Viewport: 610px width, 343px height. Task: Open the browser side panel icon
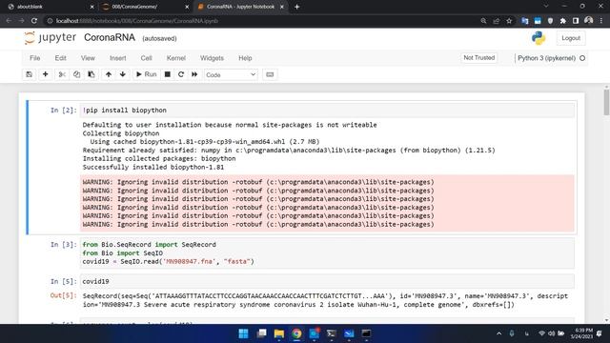576,21
